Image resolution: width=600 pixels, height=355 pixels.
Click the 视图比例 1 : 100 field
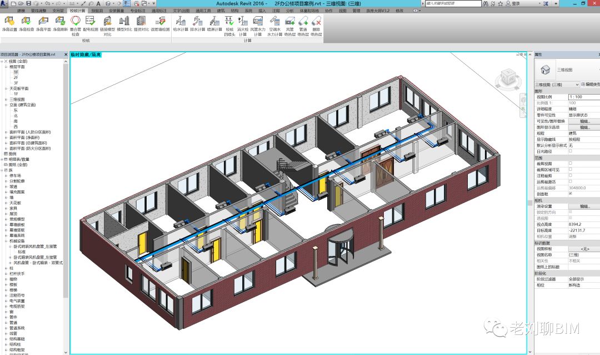pos(584,97)
